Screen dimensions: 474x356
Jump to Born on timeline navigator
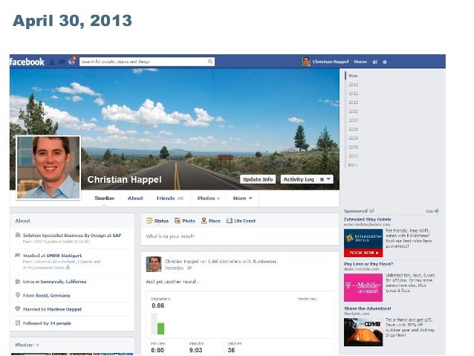pos(352,165)
